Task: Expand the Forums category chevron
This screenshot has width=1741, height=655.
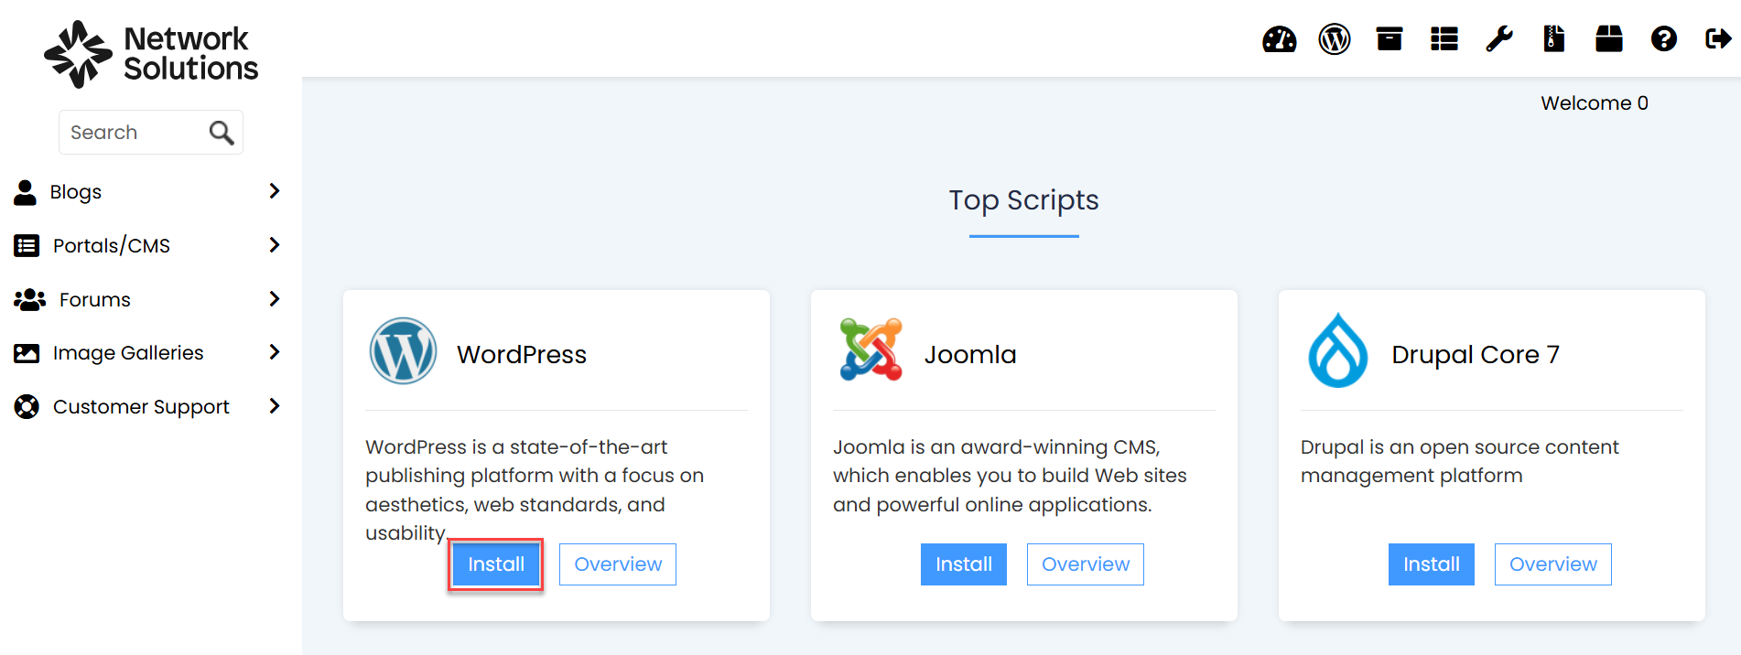Action: (275, 299)
